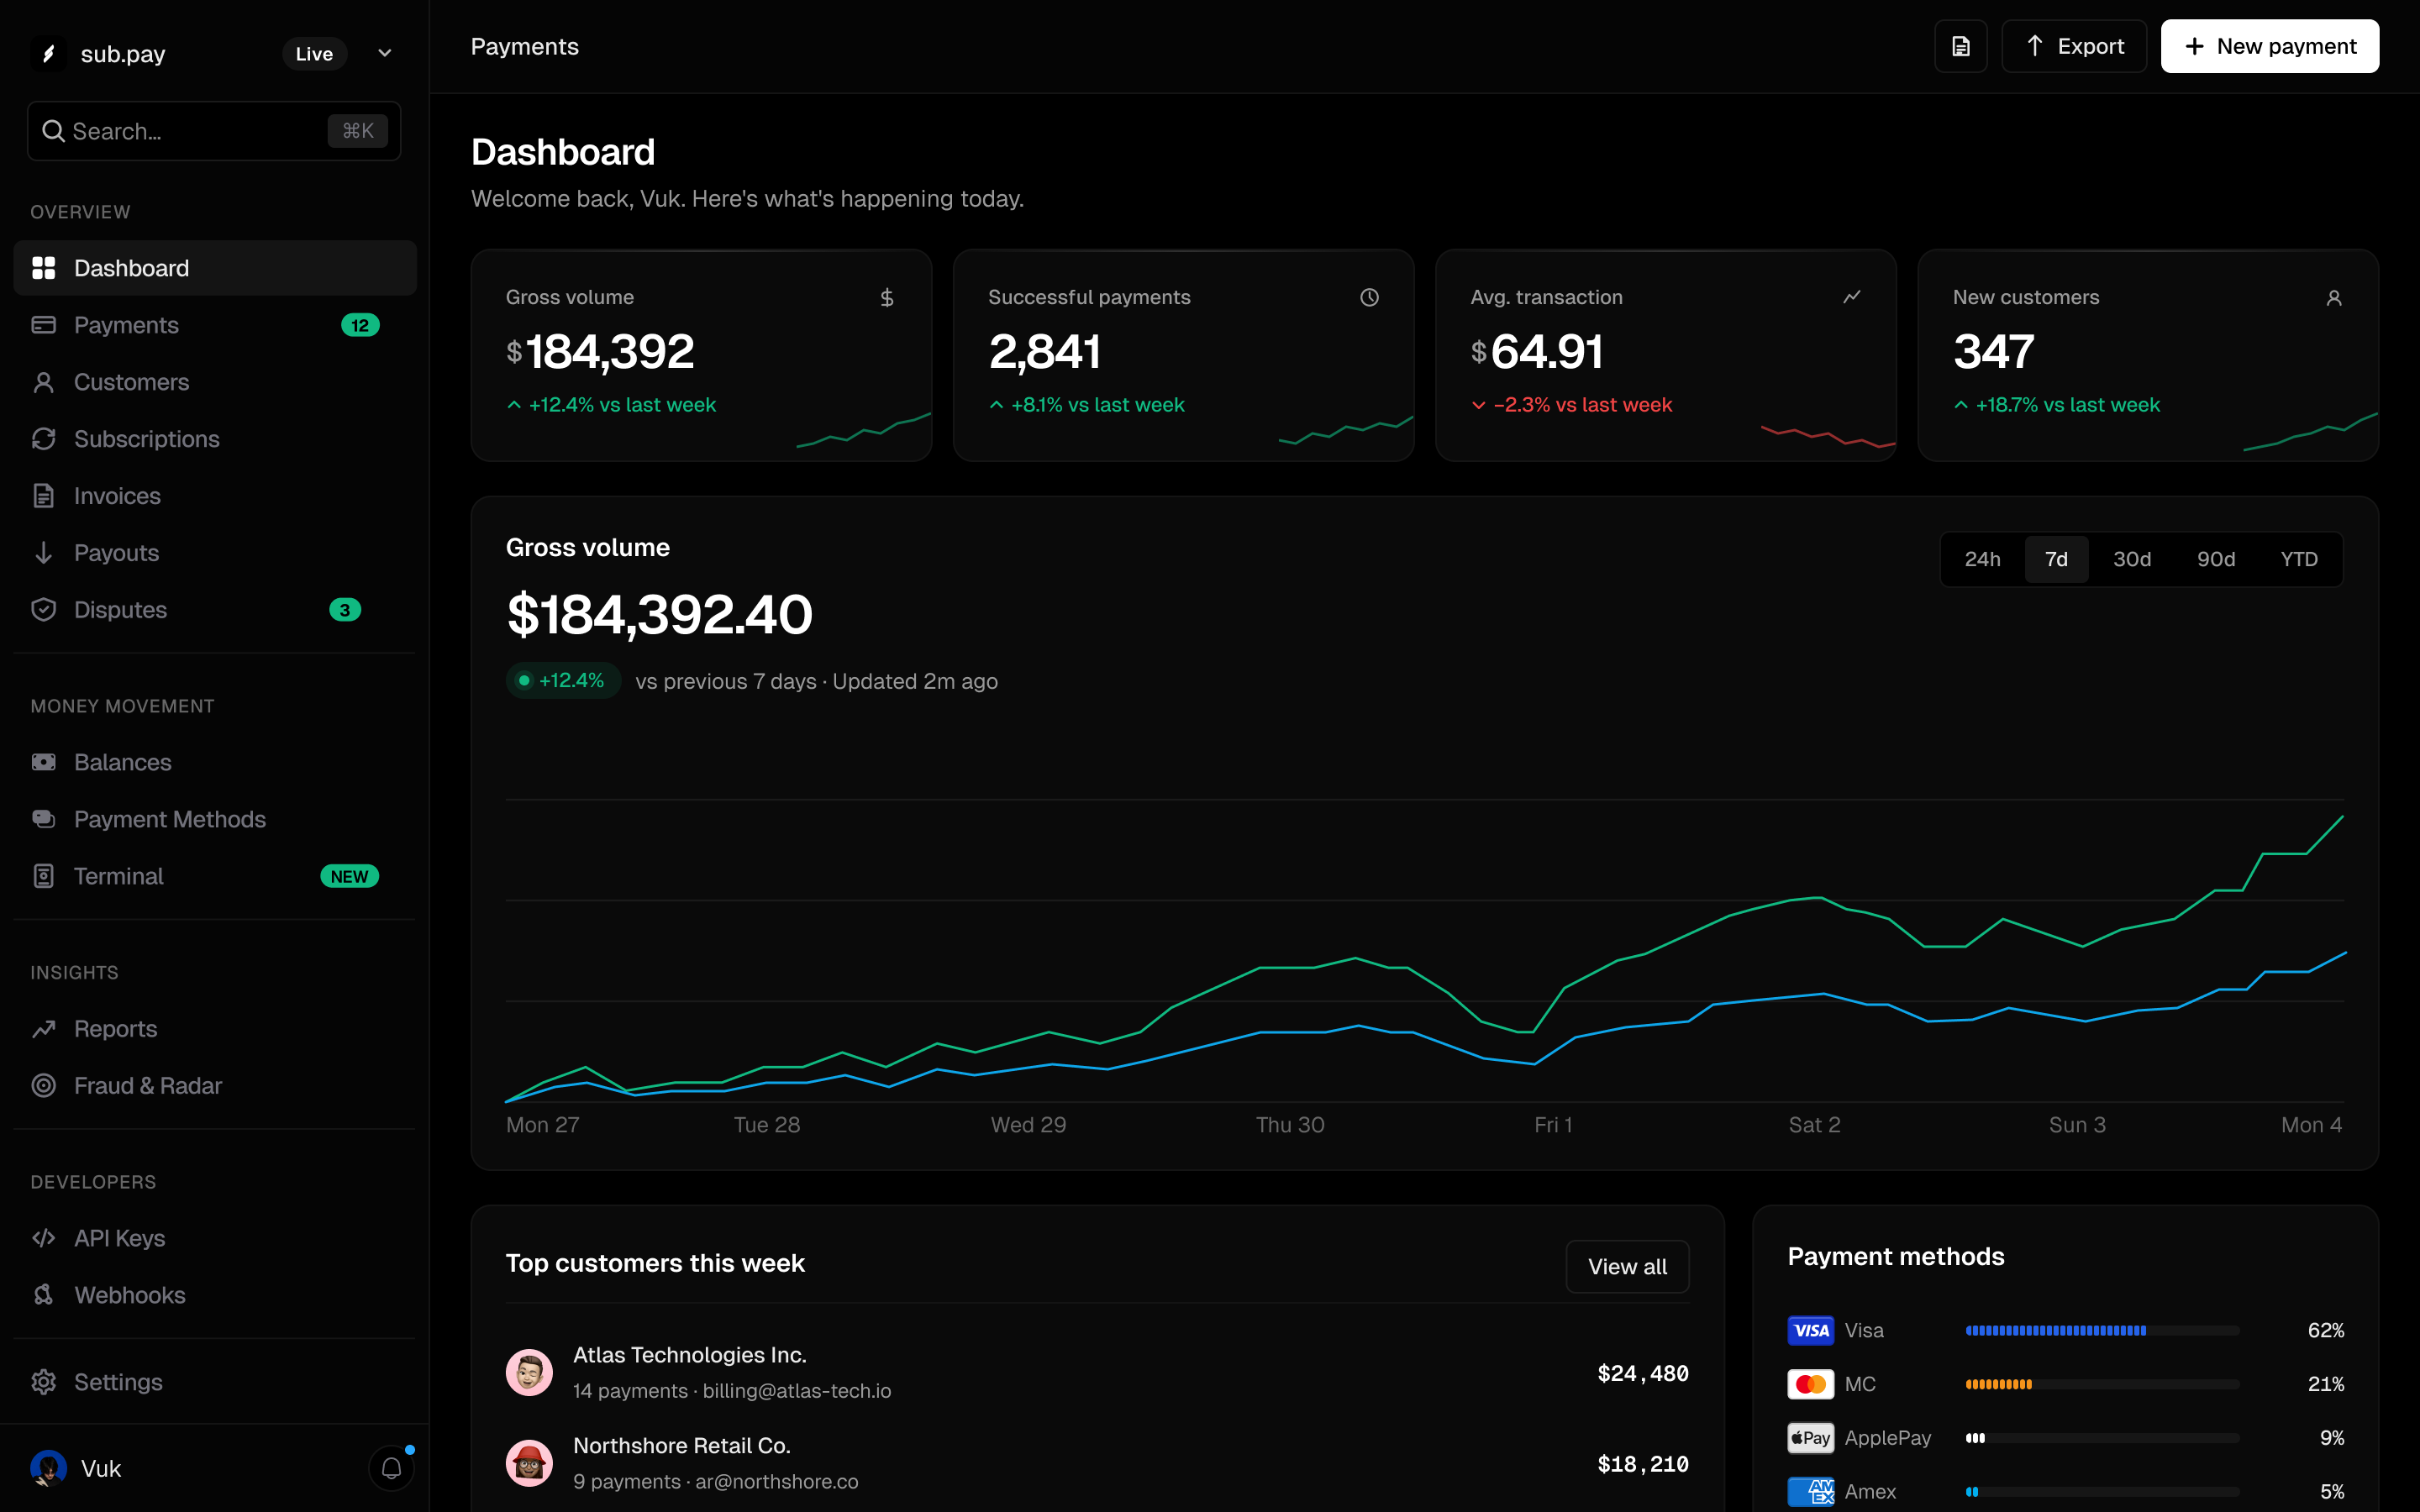Screen dimensions: 2420x1512
Task: Click the −2.3% vs last week text
Action: pyautogui.click(x=1582, y=405)
